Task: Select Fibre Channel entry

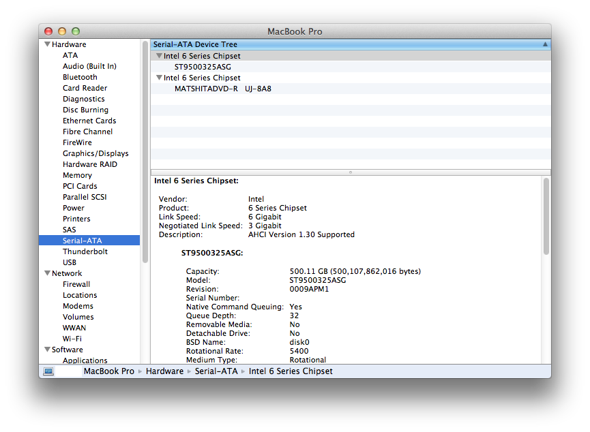Action: pos(88,132)
